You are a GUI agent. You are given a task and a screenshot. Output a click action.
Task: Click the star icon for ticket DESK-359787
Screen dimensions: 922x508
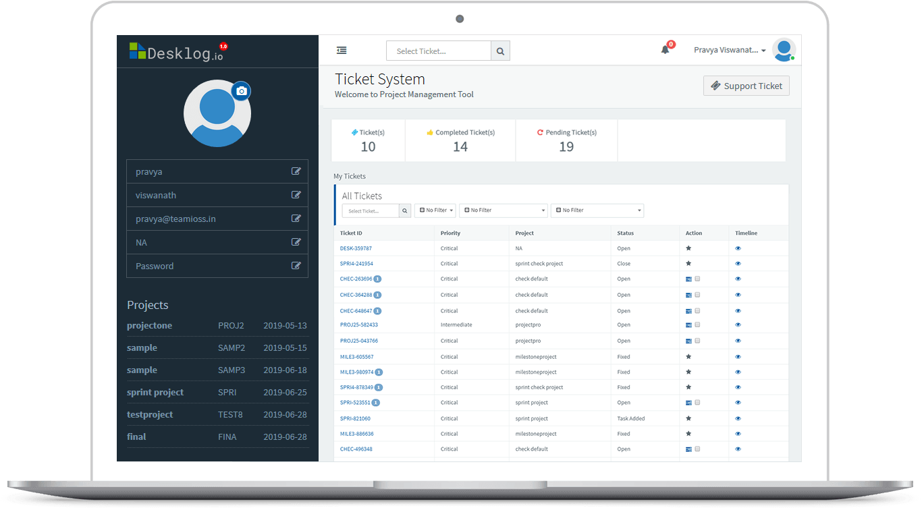[x=688, y=248]
